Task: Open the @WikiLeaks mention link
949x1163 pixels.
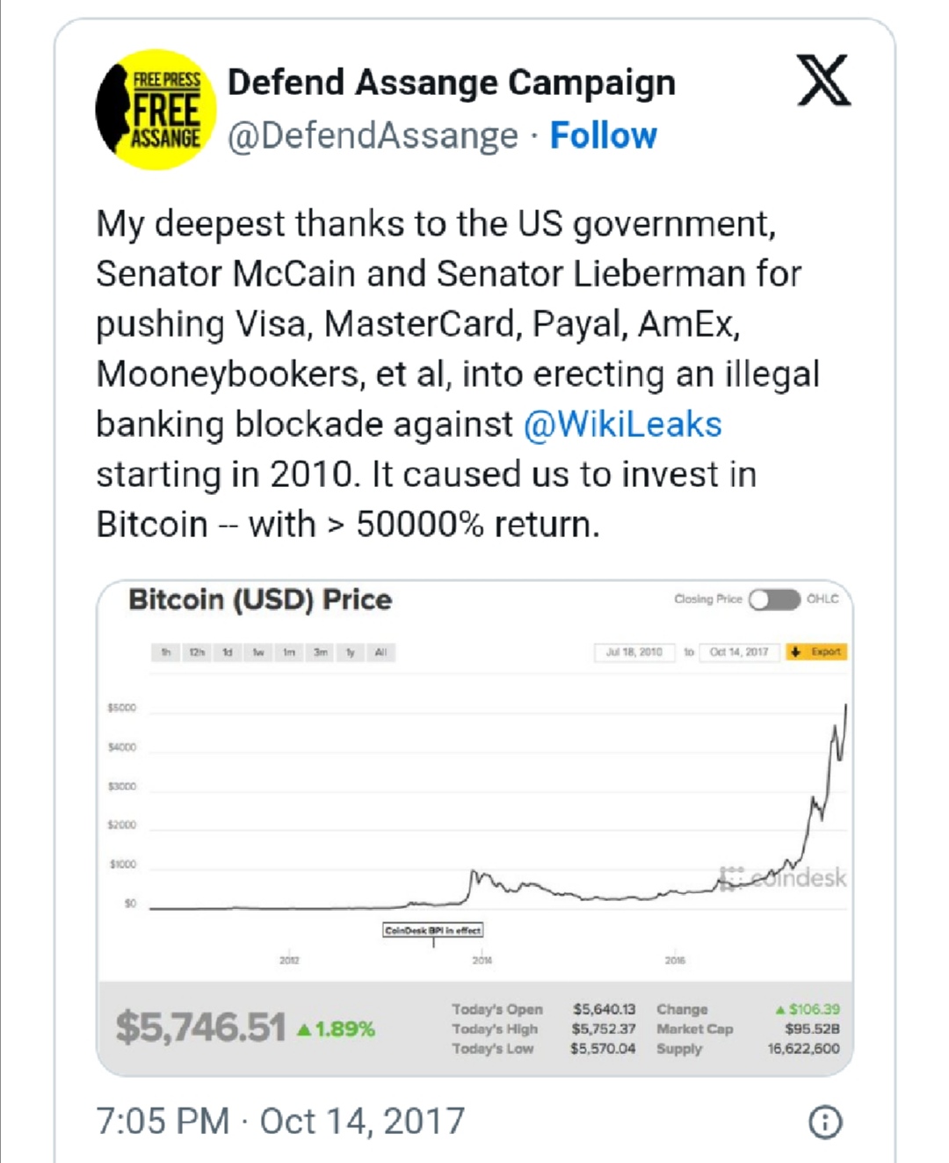Action: 622,425
